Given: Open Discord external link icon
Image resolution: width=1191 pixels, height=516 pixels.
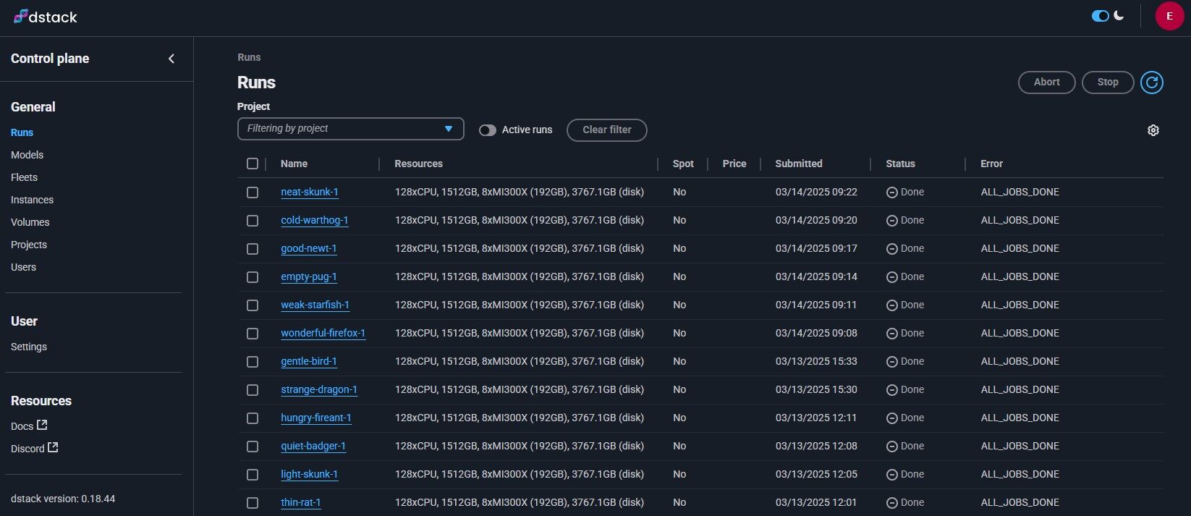Looking at the screenshot, I should point(53,447).
